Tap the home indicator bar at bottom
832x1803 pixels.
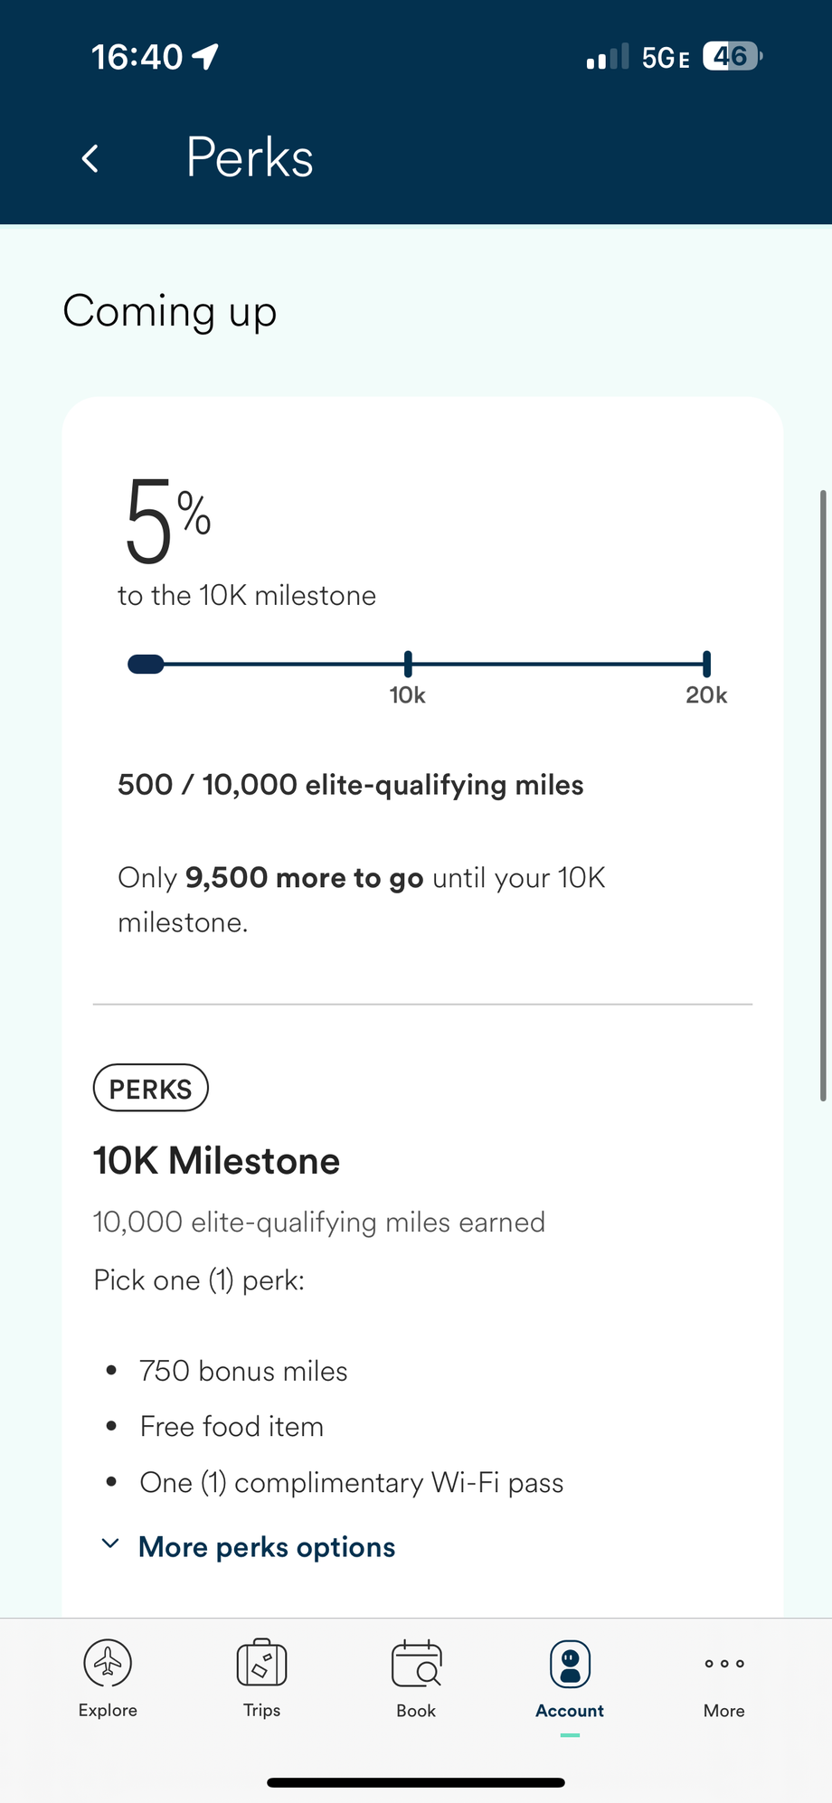[x=416, y=1782]
